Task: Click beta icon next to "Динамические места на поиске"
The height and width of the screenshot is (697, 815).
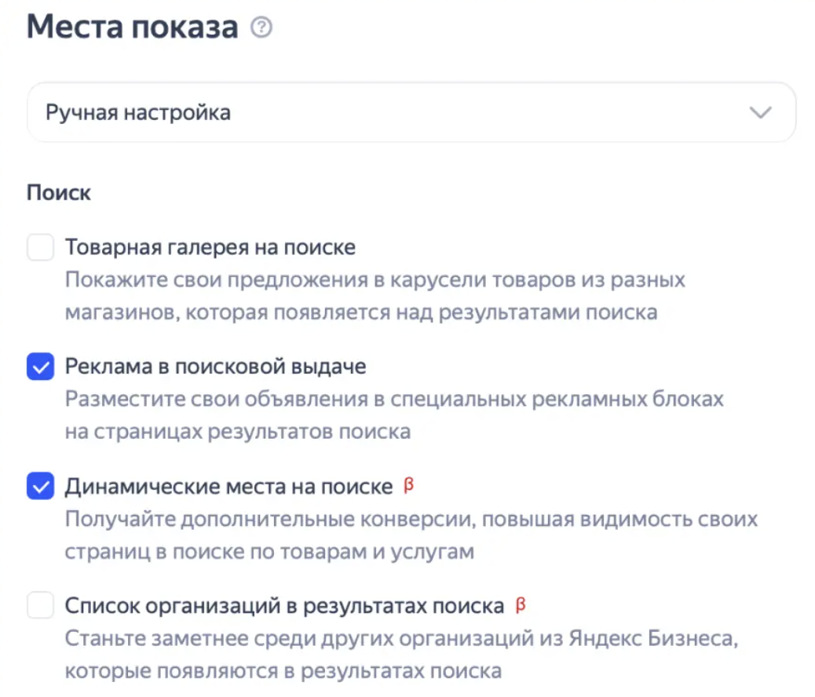Action: [407, 486]
